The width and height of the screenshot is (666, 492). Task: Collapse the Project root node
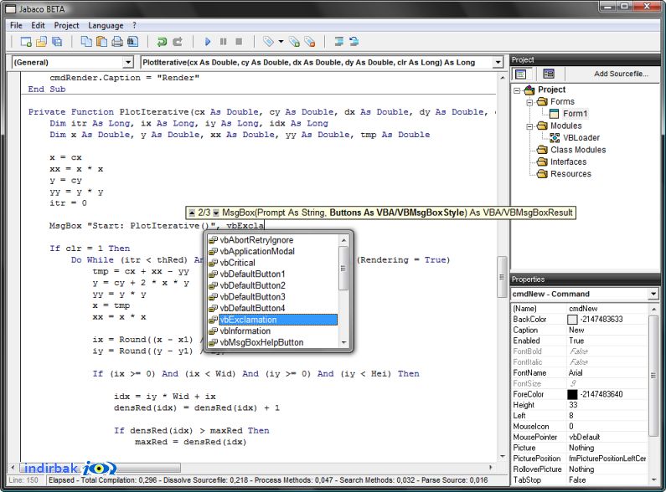517,90
